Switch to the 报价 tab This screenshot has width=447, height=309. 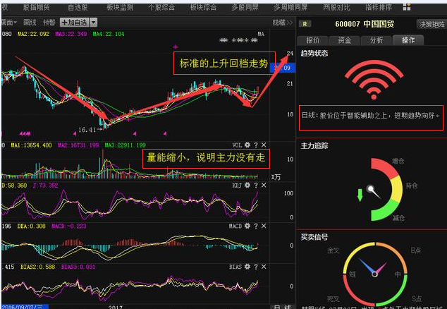coord(313,40)
